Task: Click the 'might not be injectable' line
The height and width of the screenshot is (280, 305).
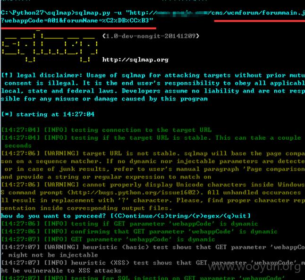Action: (50, 255)
